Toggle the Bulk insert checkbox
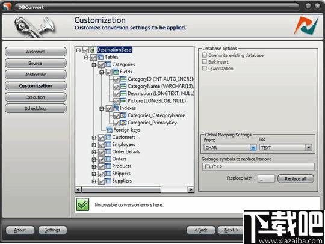Image resolution: width=325 pixels, height=244 pixels. (x=205, y=62)
